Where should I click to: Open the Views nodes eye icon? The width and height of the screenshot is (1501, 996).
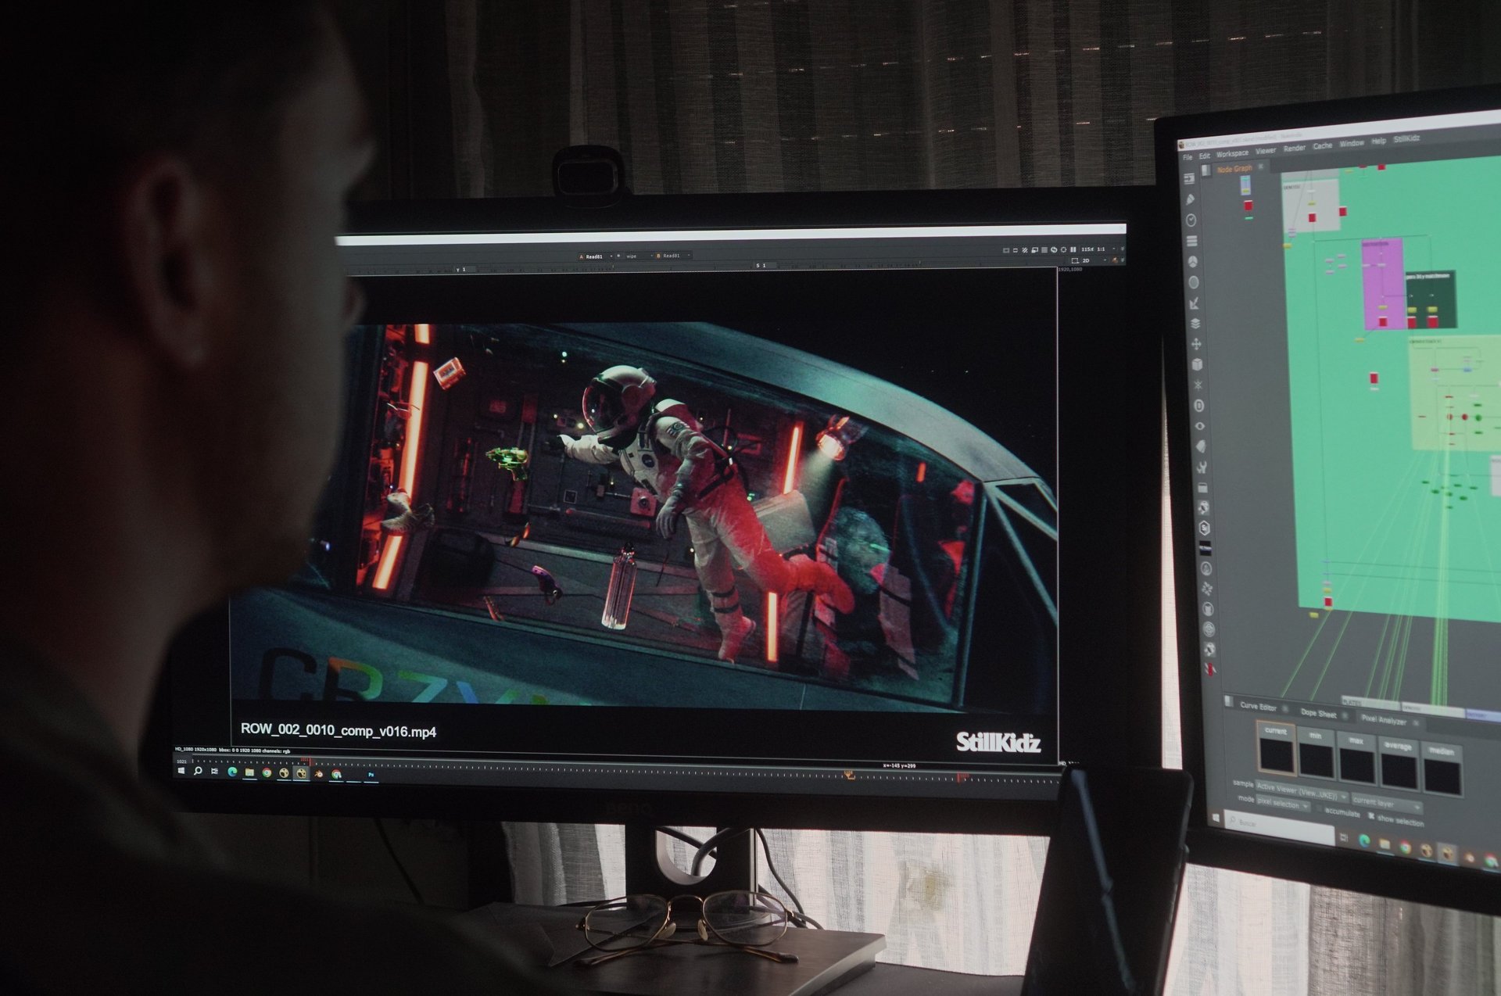pos(1199,426)
